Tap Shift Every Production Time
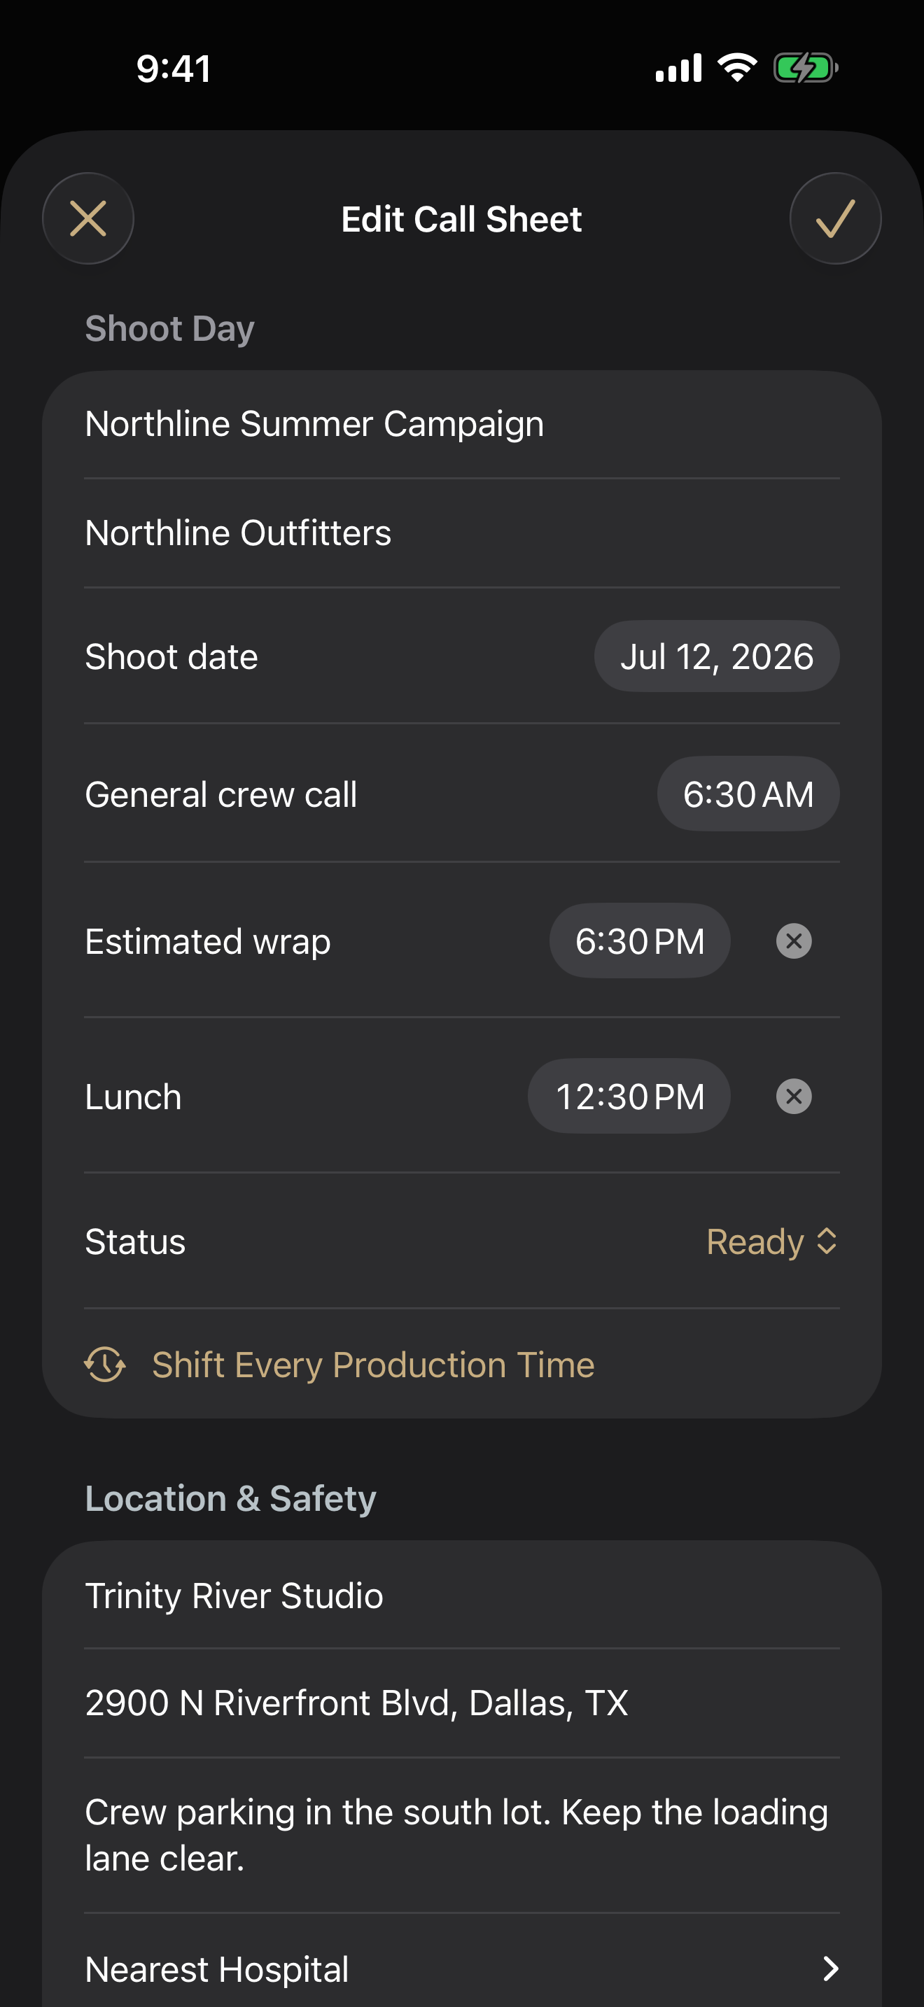The image size is (924, 2007). click(x=373, y=1364)
